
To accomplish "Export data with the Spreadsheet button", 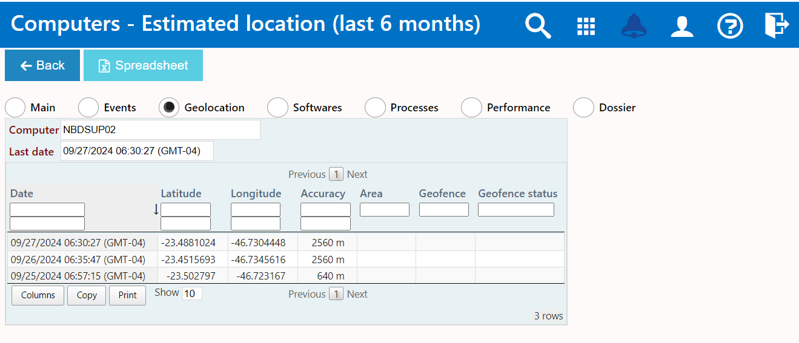I will coord(143,65).
